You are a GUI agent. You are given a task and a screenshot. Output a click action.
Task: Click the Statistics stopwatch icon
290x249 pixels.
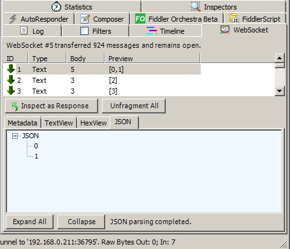tap(56, 7)
